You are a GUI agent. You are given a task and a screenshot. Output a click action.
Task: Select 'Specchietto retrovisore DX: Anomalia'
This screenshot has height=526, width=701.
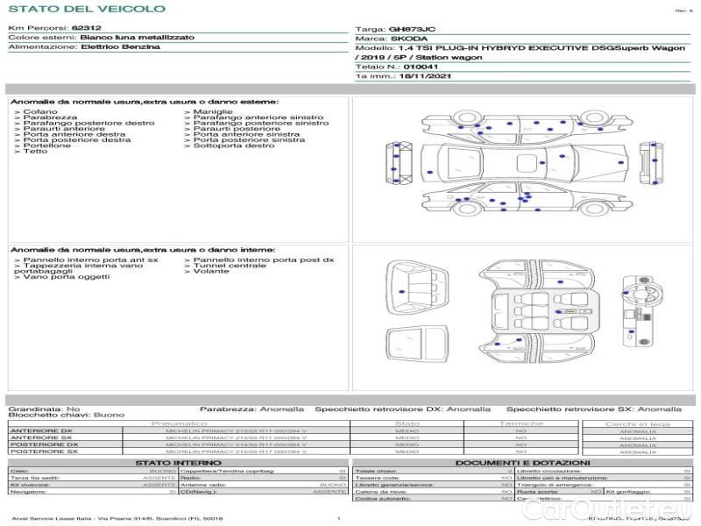pyautogui.click(x=403, y=409)
